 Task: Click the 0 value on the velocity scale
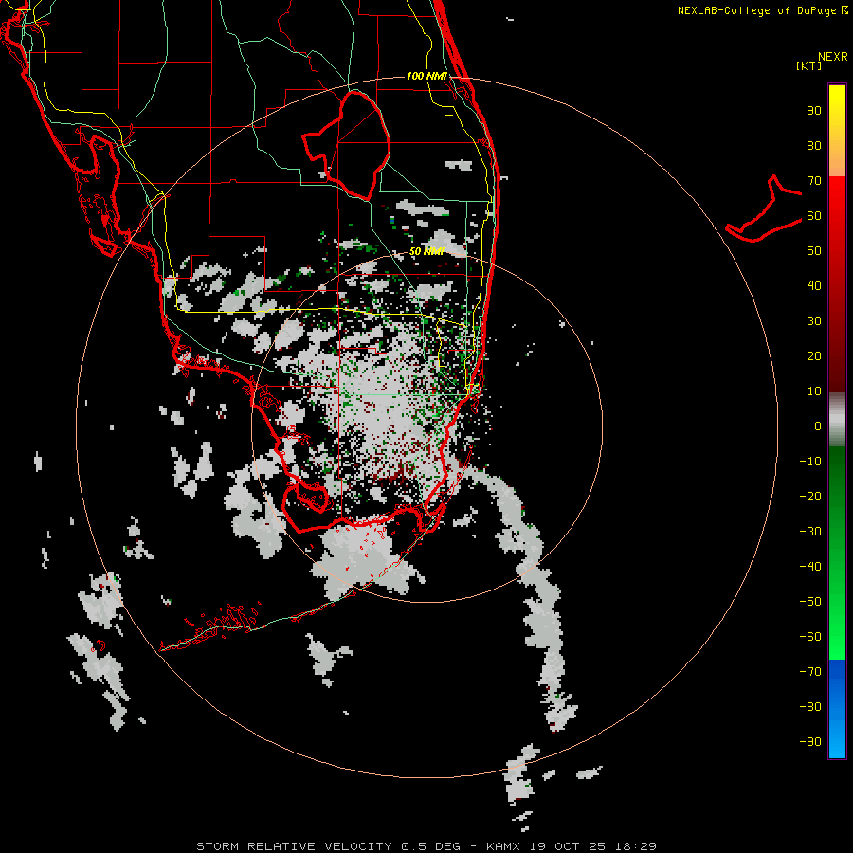pyautogui.click(x=818, y=426)
